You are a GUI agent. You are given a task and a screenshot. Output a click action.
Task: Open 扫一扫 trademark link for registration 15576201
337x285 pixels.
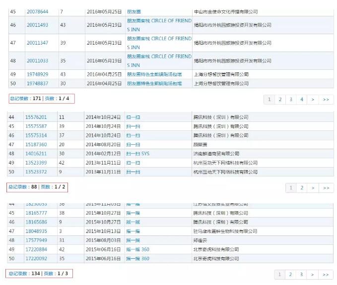click(x=133, y=117)
